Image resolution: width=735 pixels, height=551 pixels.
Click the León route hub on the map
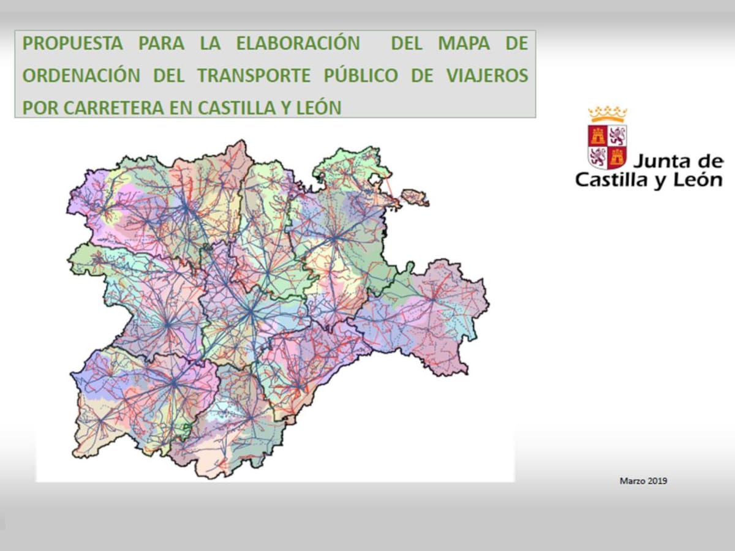click(186, 209)
